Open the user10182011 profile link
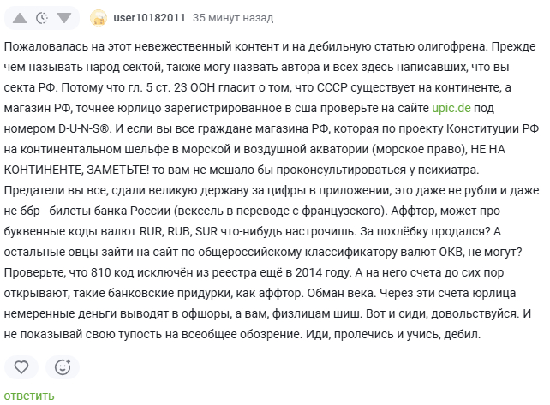Viewport: 550px width, 405px height. (x=151, y=17)
